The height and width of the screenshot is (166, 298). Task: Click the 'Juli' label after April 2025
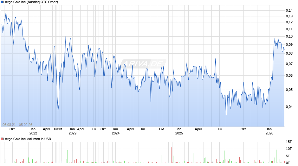coord(219,129)
